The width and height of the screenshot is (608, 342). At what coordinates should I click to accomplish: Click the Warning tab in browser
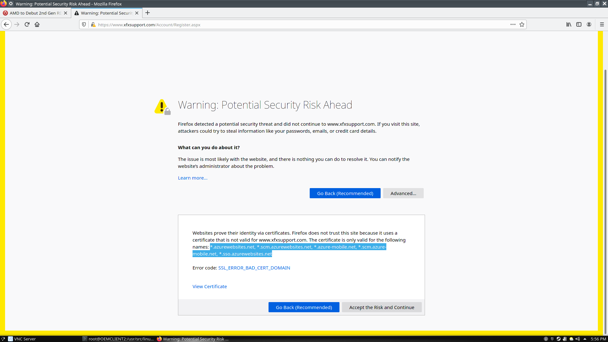(x=106, y=13)
